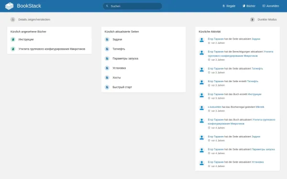Open Regale in the header

coord(229,6)
